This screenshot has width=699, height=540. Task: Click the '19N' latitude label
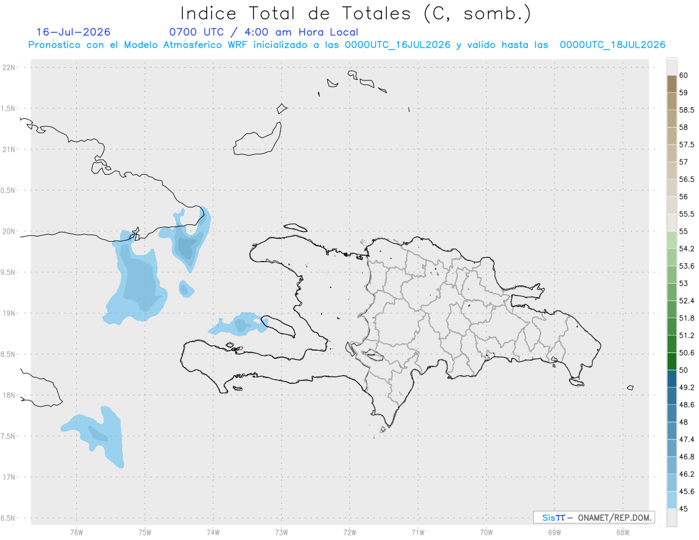coord(9,313)
